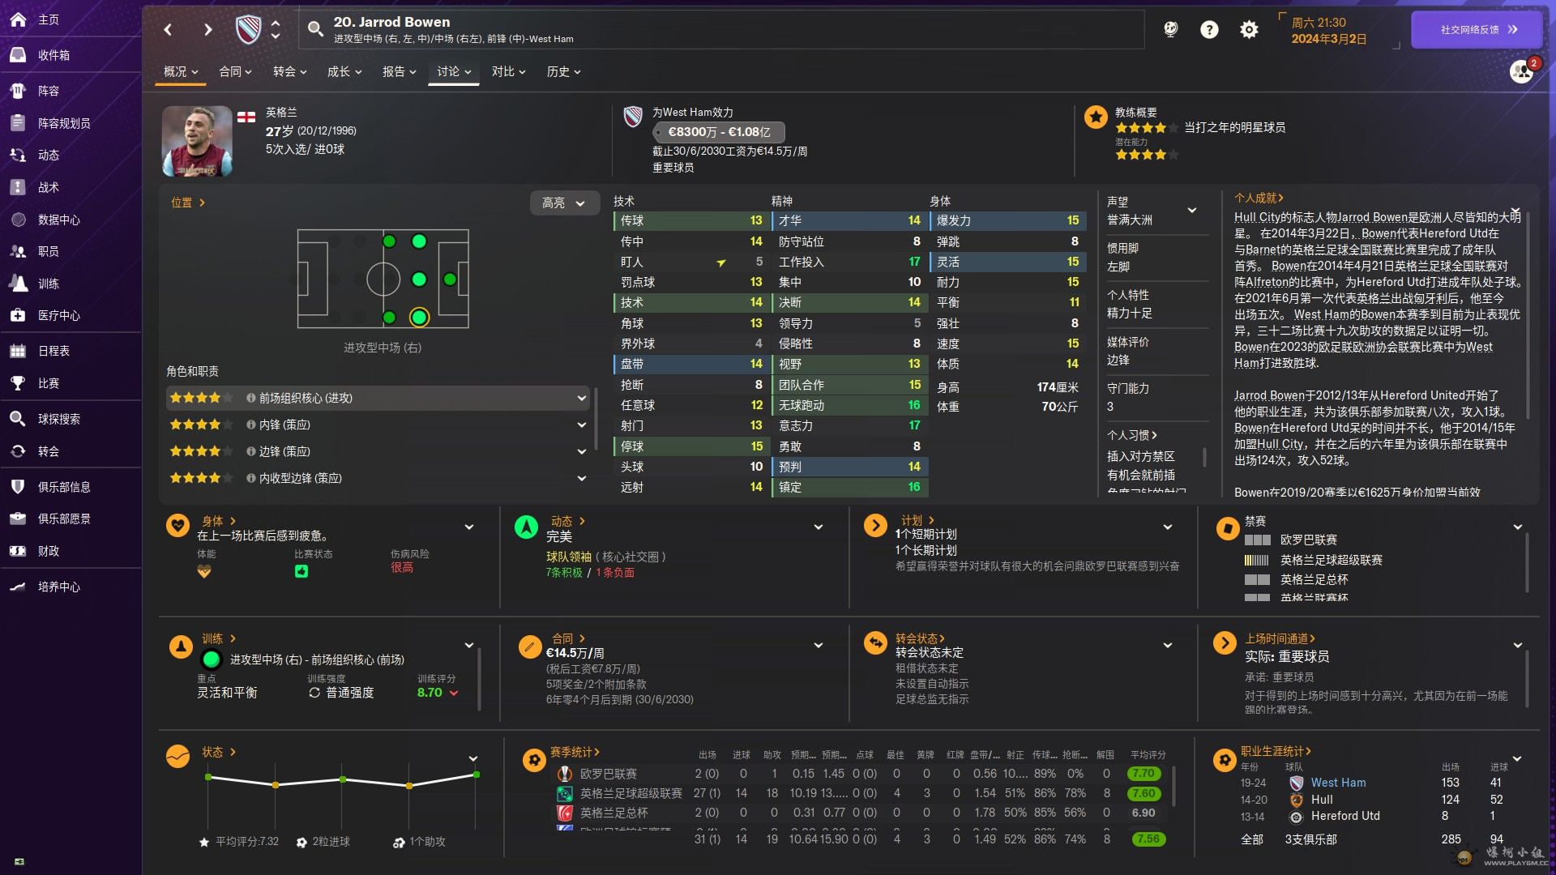This screenshot has width=1556, height=875.
Task: Open the 战术 tactics sidebar icon
Action: tap(18, 187)
